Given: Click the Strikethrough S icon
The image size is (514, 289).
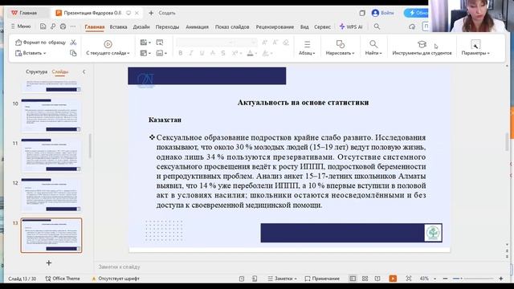Looking at the screenshot, I should (x=223, y=53).
